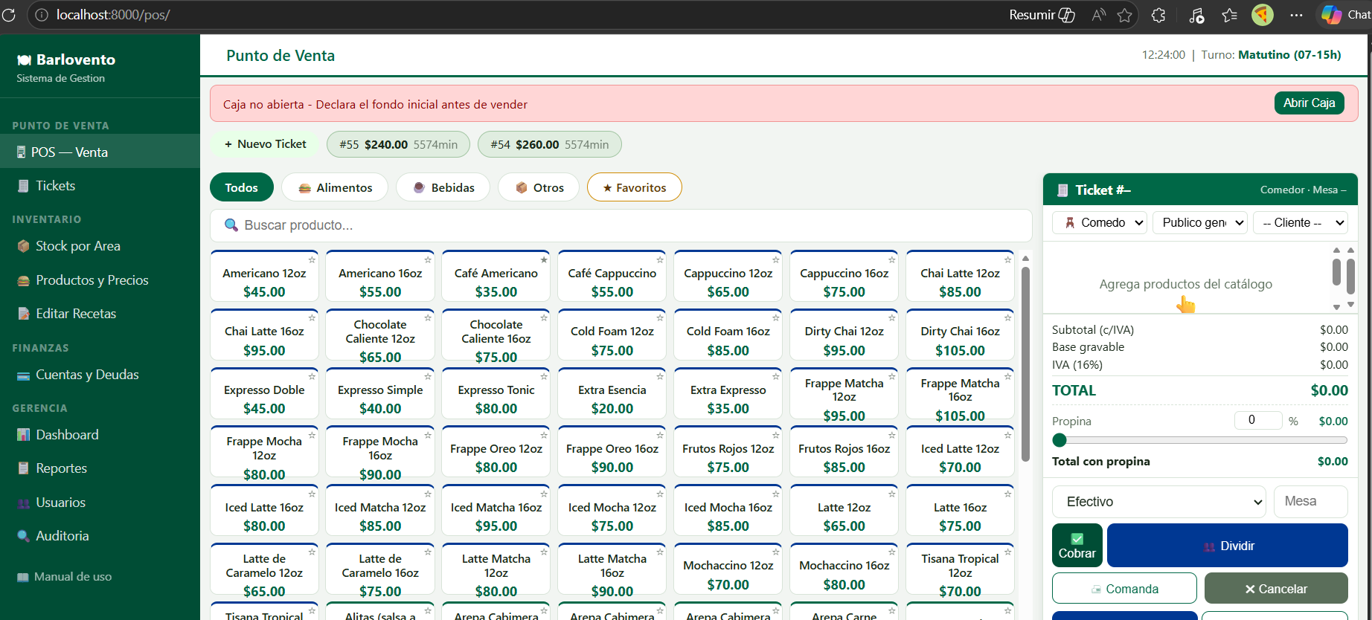The image size is (1372, 620).
Task: Add Dirty Chai 16oz to the ticket
Action: tap(961, 335)
